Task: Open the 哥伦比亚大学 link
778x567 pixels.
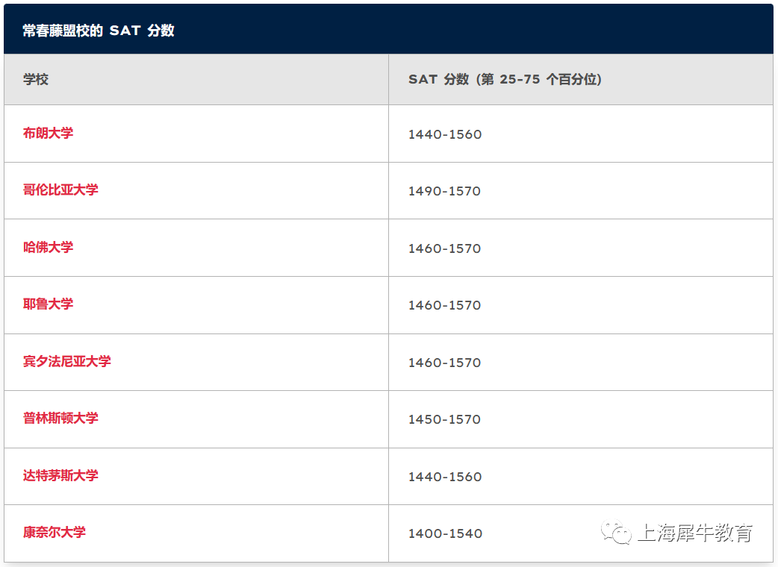Action: click(x=60, y=189)
